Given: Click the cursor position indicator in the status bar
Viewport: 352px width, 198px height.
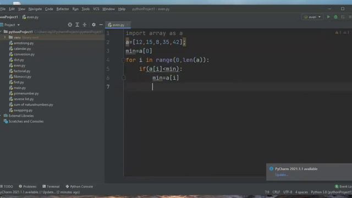Looking at the screenshot, I should [x=267, y=192].
